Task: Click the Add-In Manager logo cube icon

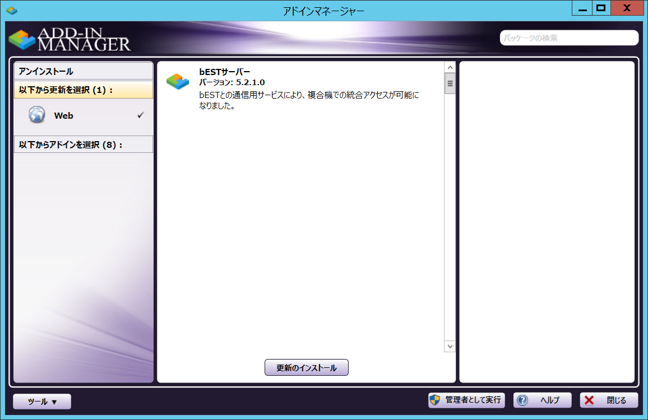Action: click(x=21, y=40)
